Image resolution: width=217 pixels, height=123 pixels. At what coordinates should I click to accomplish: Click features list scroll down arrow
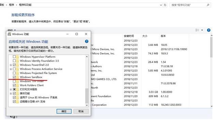pyautogui.click(x=87, y=105)
